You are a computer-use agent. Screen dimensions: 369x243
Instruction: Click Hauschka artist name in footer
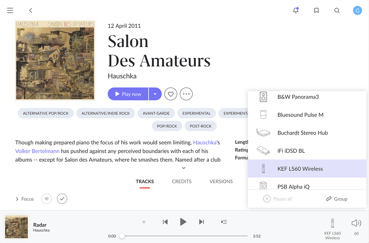42,230
